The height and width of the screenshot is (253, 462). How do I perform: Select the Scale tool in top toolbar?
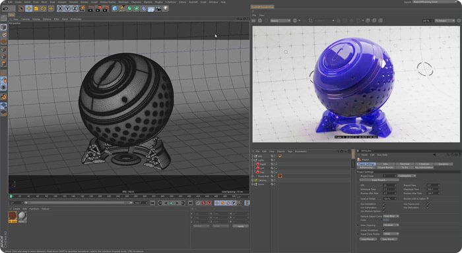pyautogui.click(x=36, y=9)
